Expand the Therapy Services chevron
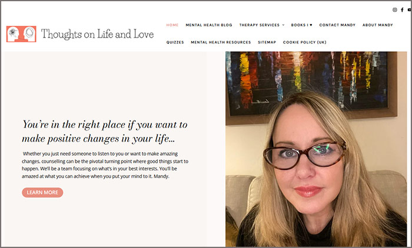Screen dimensions: 412x248 tap(283, 25)
